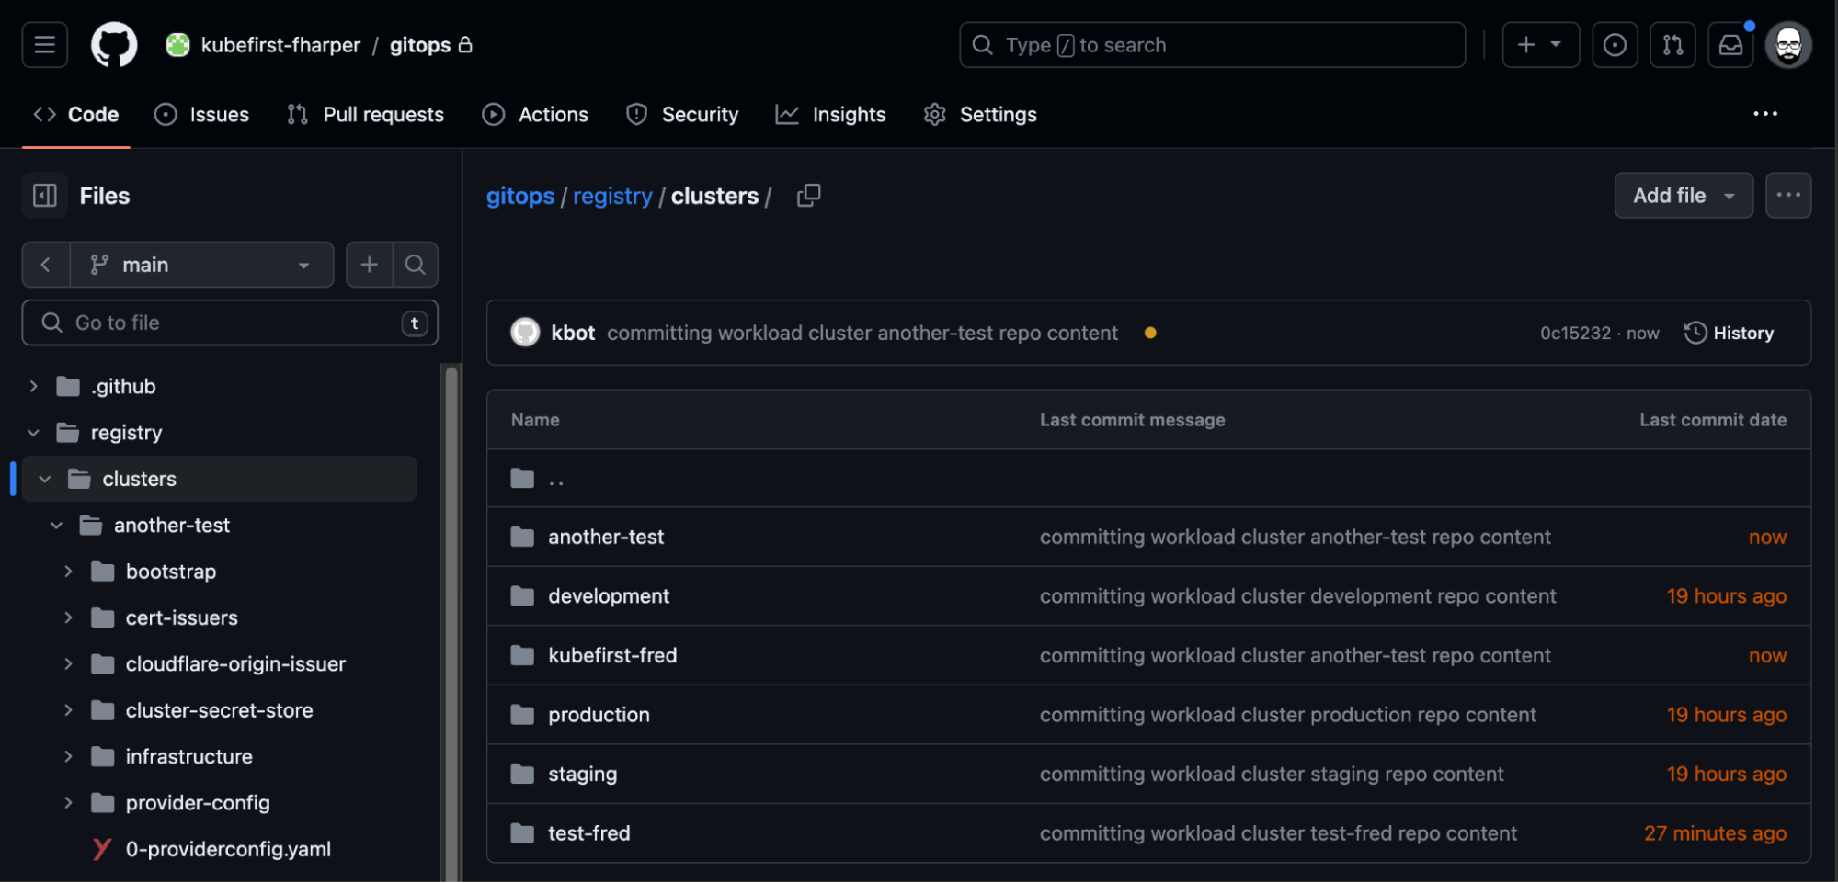
Task: Switch to the Issues tab
Action: coord(202,114)
